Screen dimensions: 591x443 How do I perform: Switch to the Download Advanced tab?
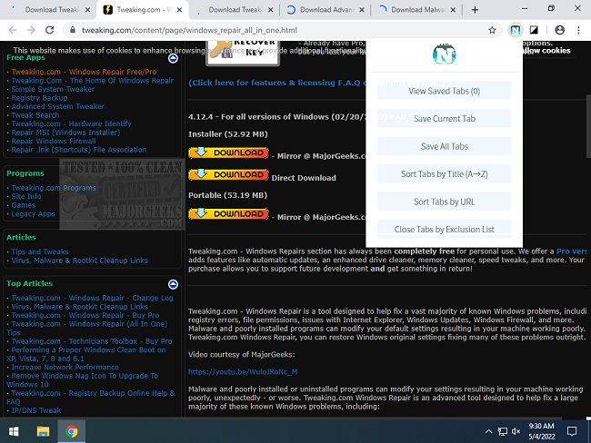tap(325, 10)
